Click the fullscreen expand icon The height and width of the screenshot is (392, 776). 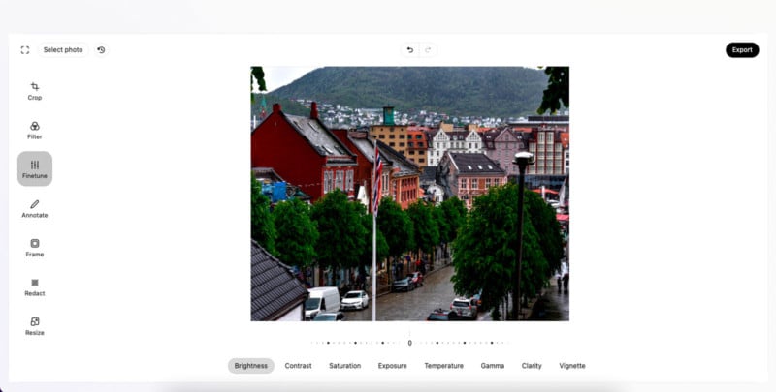[x=25, y=50]
